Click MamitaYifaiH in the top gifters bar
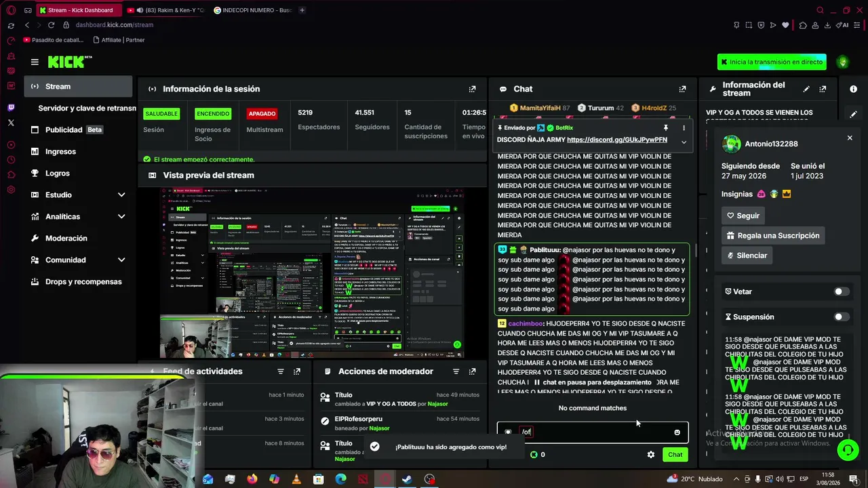This screenshot has height=488, width=868. [x=540, y=108]
